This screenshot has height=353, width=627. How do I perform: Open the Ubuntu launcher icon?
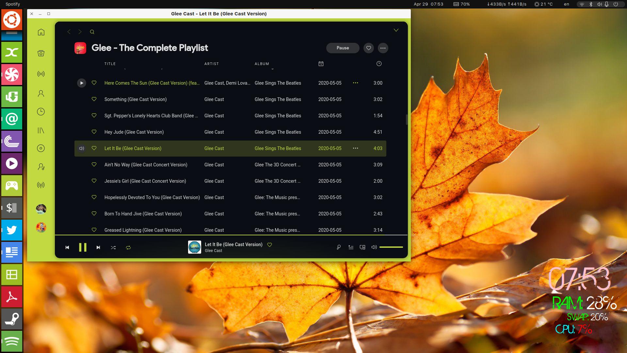12,20
